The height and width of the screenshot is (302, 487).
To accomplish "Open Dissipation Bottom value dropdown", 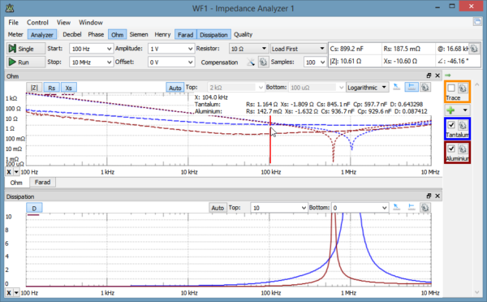I will click(x=384, y=208).
